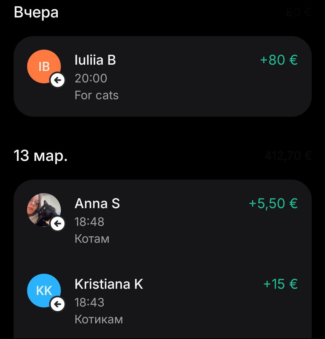Select the "Вчера" section header
Image resolution: width=325 pixels, height=339 pixels.
36,13
